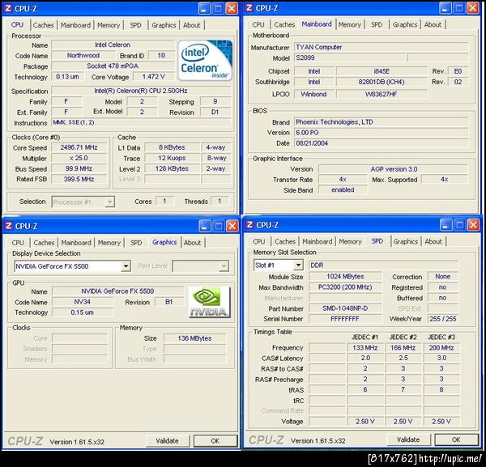
Task: Go to Graphics tab in SPD window
Action: [x=406, y=241]
